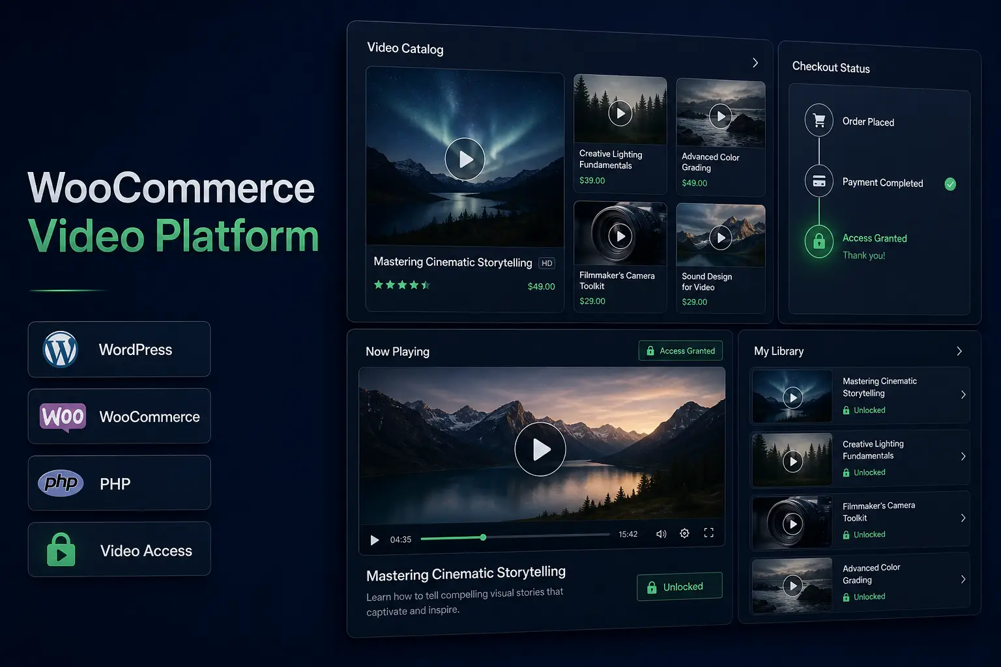Open Mastering Cinematic Storytelling library row chevron

[963, 395]
